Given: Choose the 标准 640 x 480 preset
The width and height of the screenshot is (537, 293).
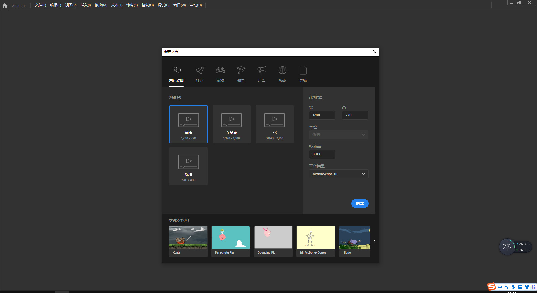Looking at the screenshot, I should (189, 166).
